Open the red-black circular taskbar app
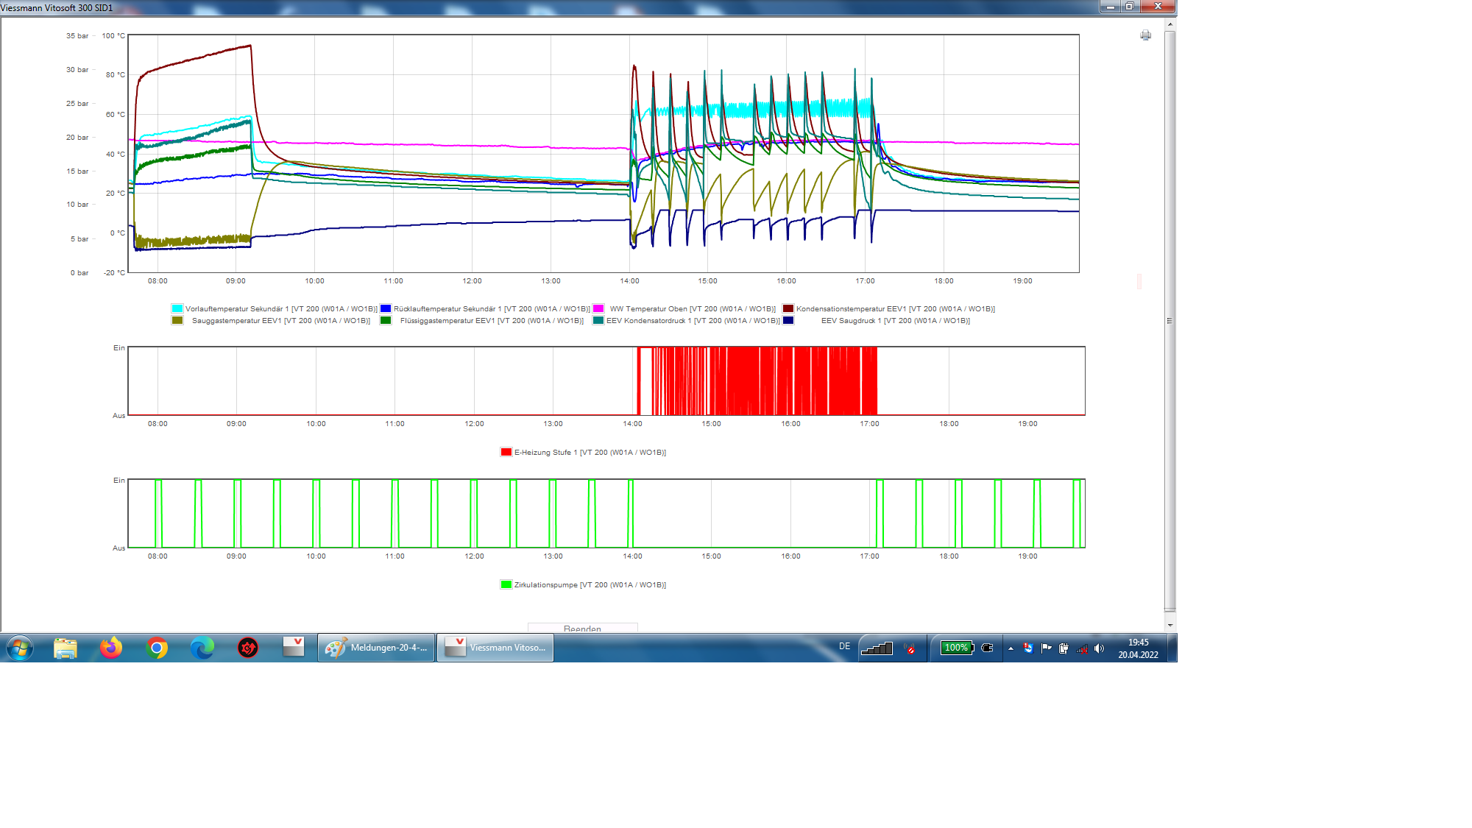 pos(248,648)
